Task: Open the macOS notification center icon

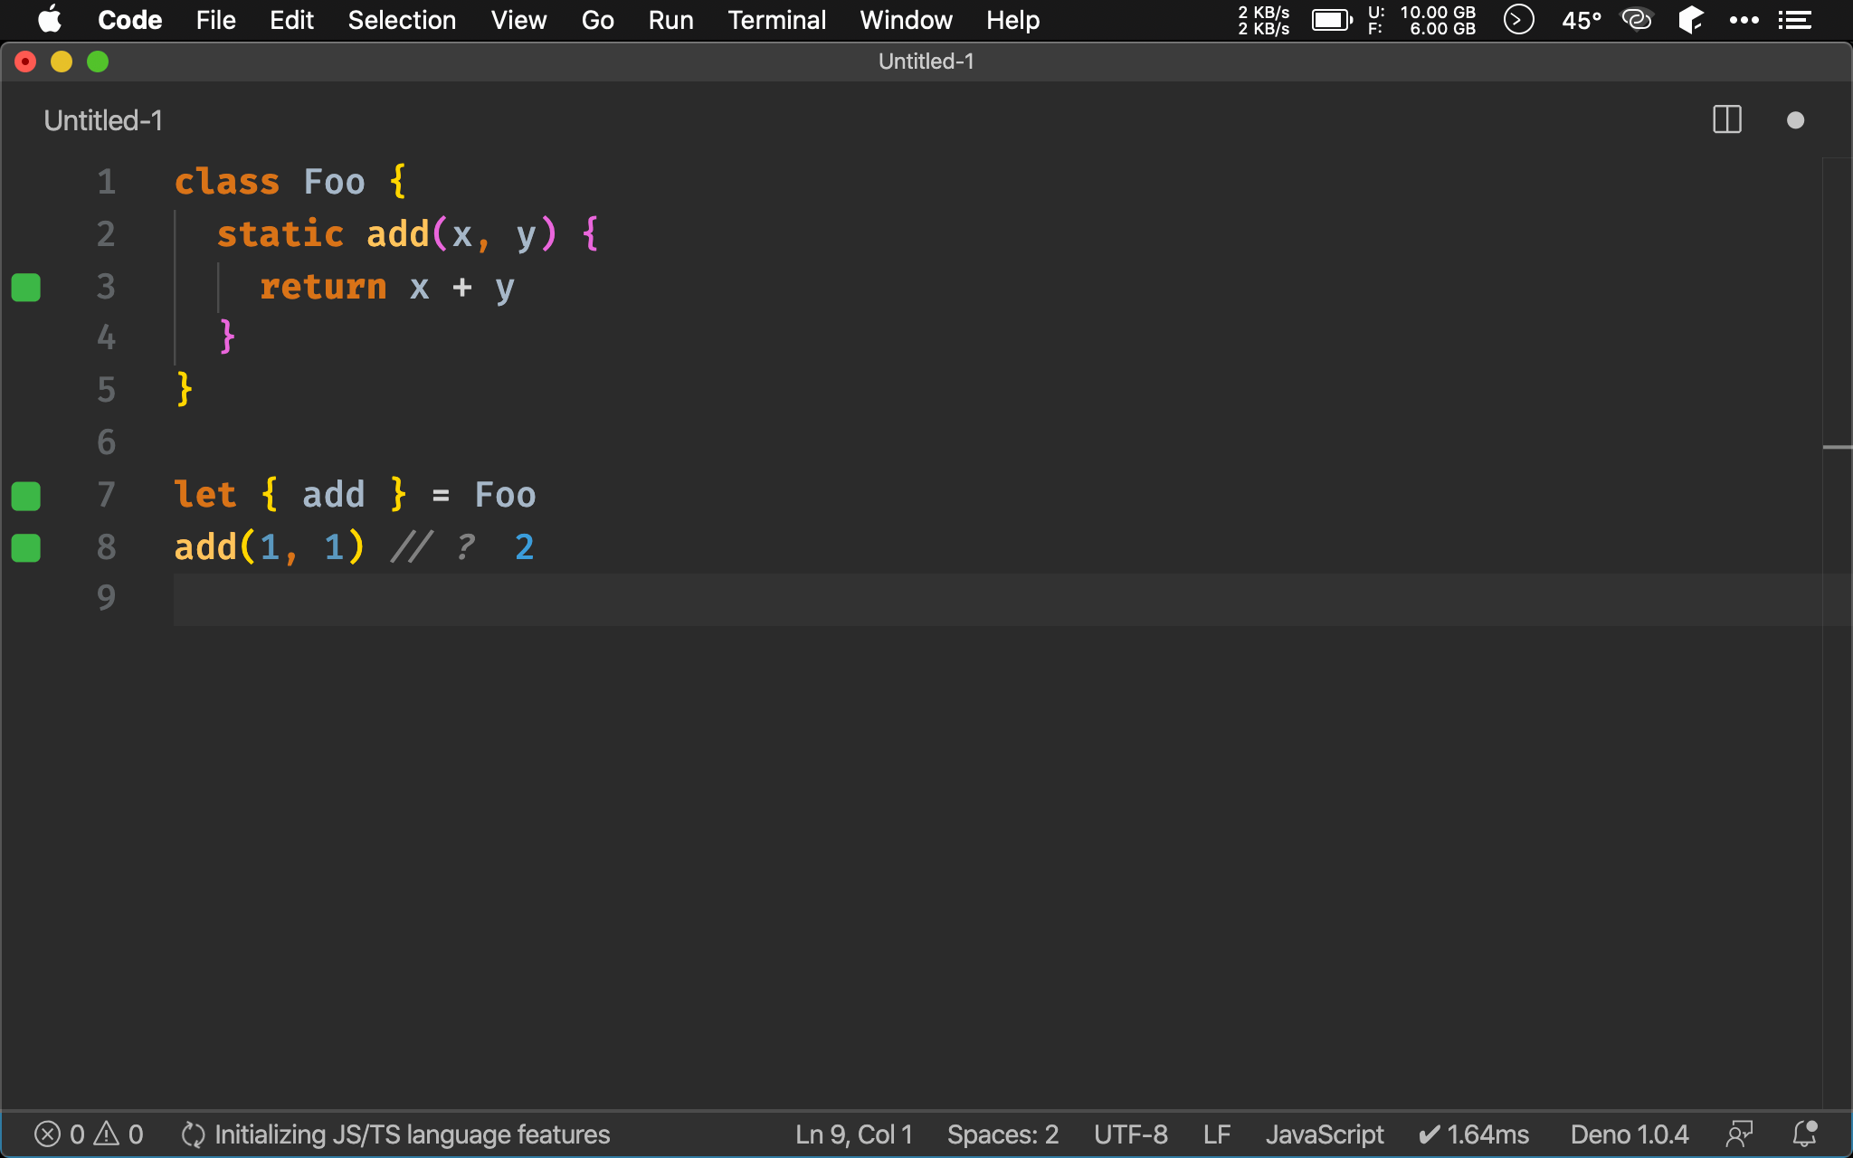Action: 1794,20
